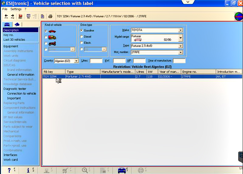Sort by Type column header
Screen dimensions: 243x174
click(83, 72)
